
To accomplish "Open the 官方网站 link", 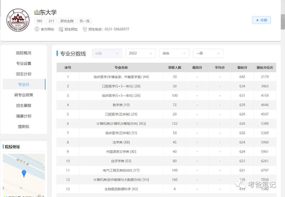I will tap(47, 29).
